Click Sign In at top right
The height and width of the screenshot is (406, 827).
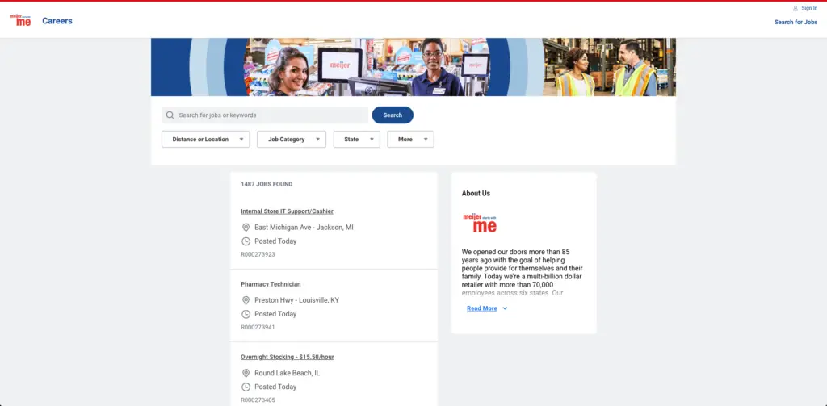click(x=809, y=8)
